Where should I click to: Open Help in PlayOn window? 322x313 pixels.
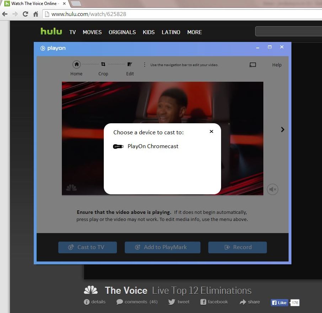(277, 65)
